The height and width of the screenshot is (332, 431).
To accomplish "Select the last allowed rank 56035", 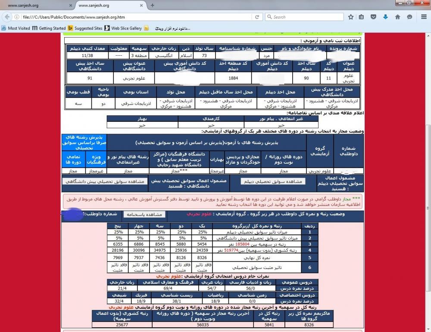I will tap(203, 325).
